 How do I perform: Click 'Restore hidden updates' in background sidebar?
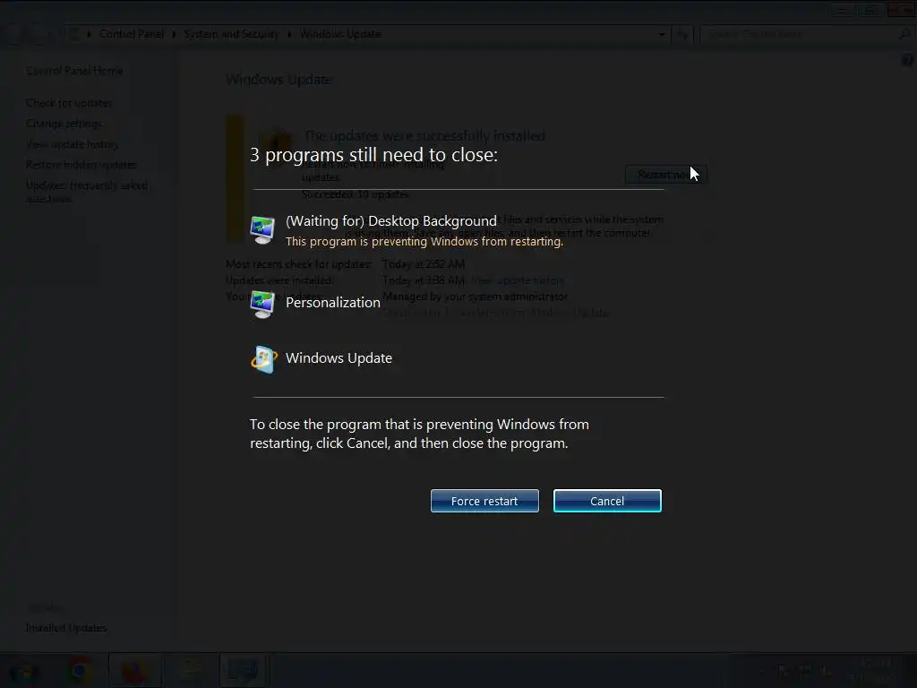click(81, 165)
